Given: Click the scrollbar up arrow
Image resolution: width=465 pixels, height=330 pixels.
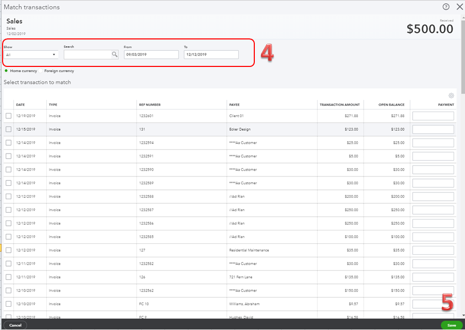Looking at the screenshot, I should (x=463, y=17).
